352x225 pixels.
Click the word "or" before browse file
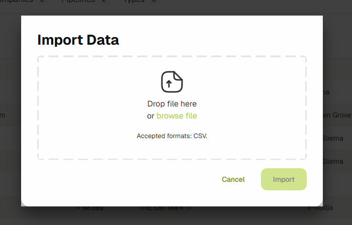(x=150, y=116)
